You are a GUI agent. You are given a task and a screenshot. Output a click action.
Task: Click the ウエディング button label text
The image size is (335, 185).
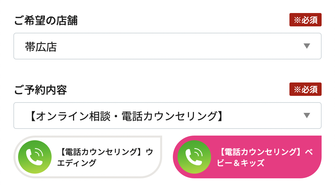coord(106,157)
